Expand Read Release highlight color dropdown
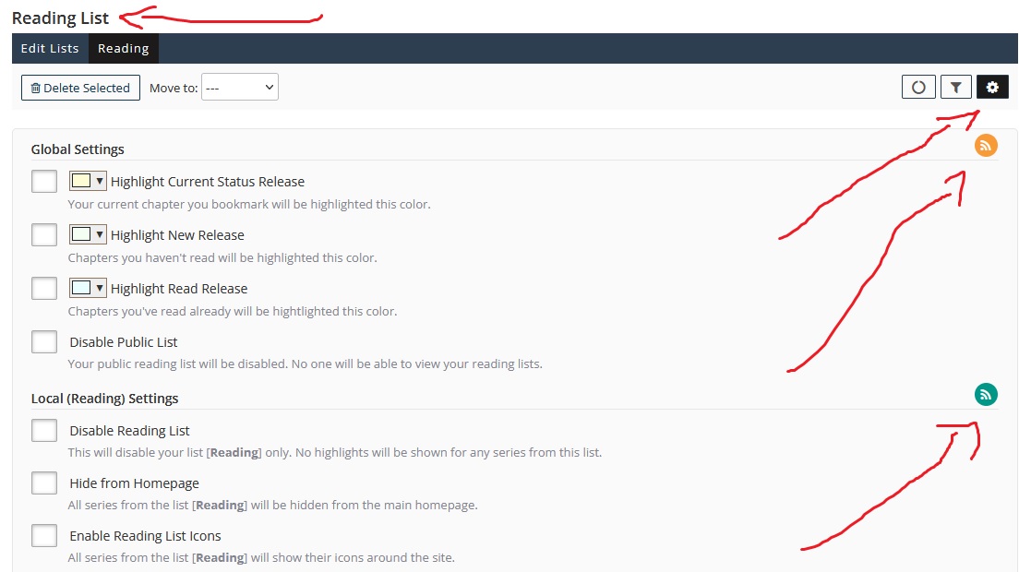Viewport: 1019px width, 572px height. [x=89, y=289]
